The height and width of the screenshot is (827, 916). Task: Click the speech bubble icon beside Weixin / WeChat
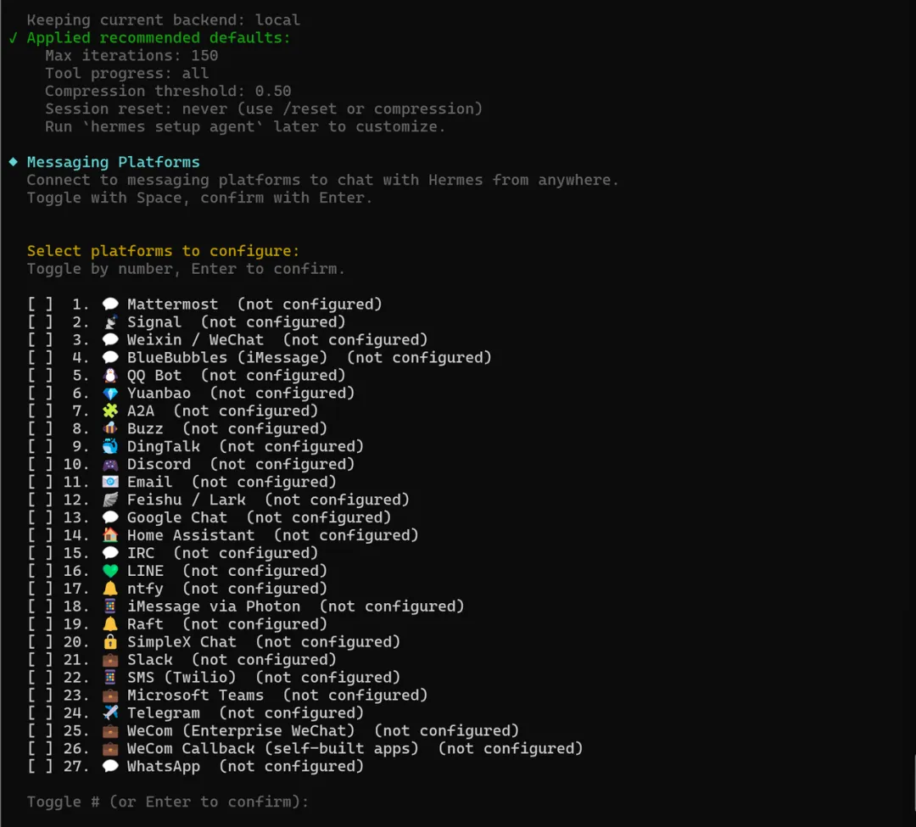(x=109, y=339)
